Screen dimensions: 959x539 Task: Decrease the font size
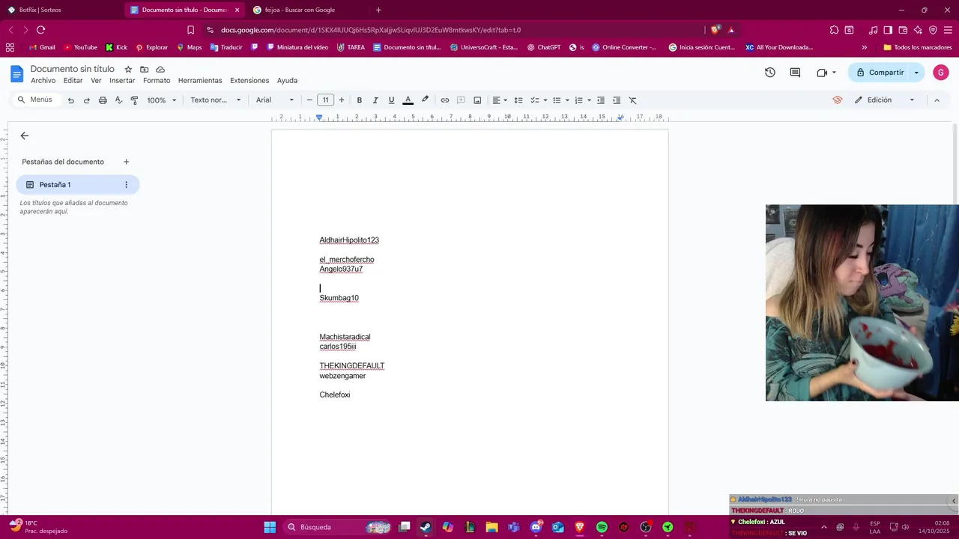(x=309, y=100)
